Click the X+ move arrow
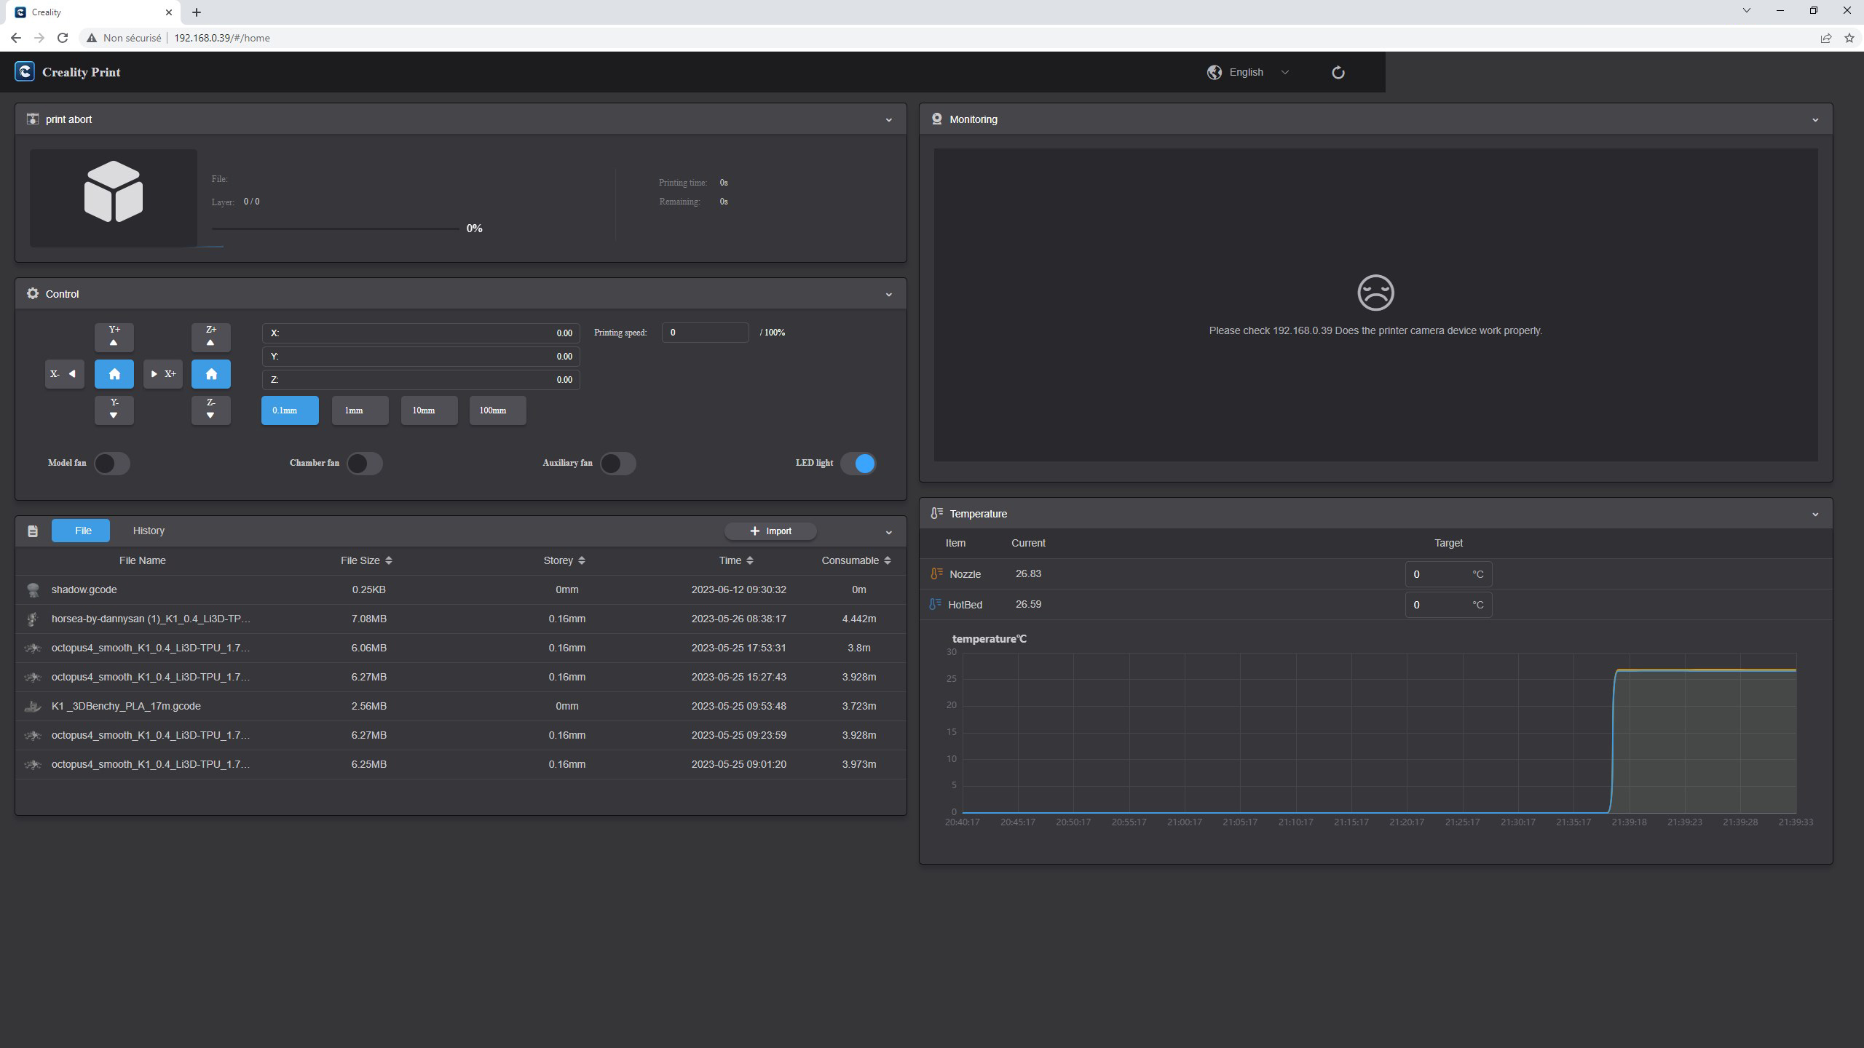 163,374
